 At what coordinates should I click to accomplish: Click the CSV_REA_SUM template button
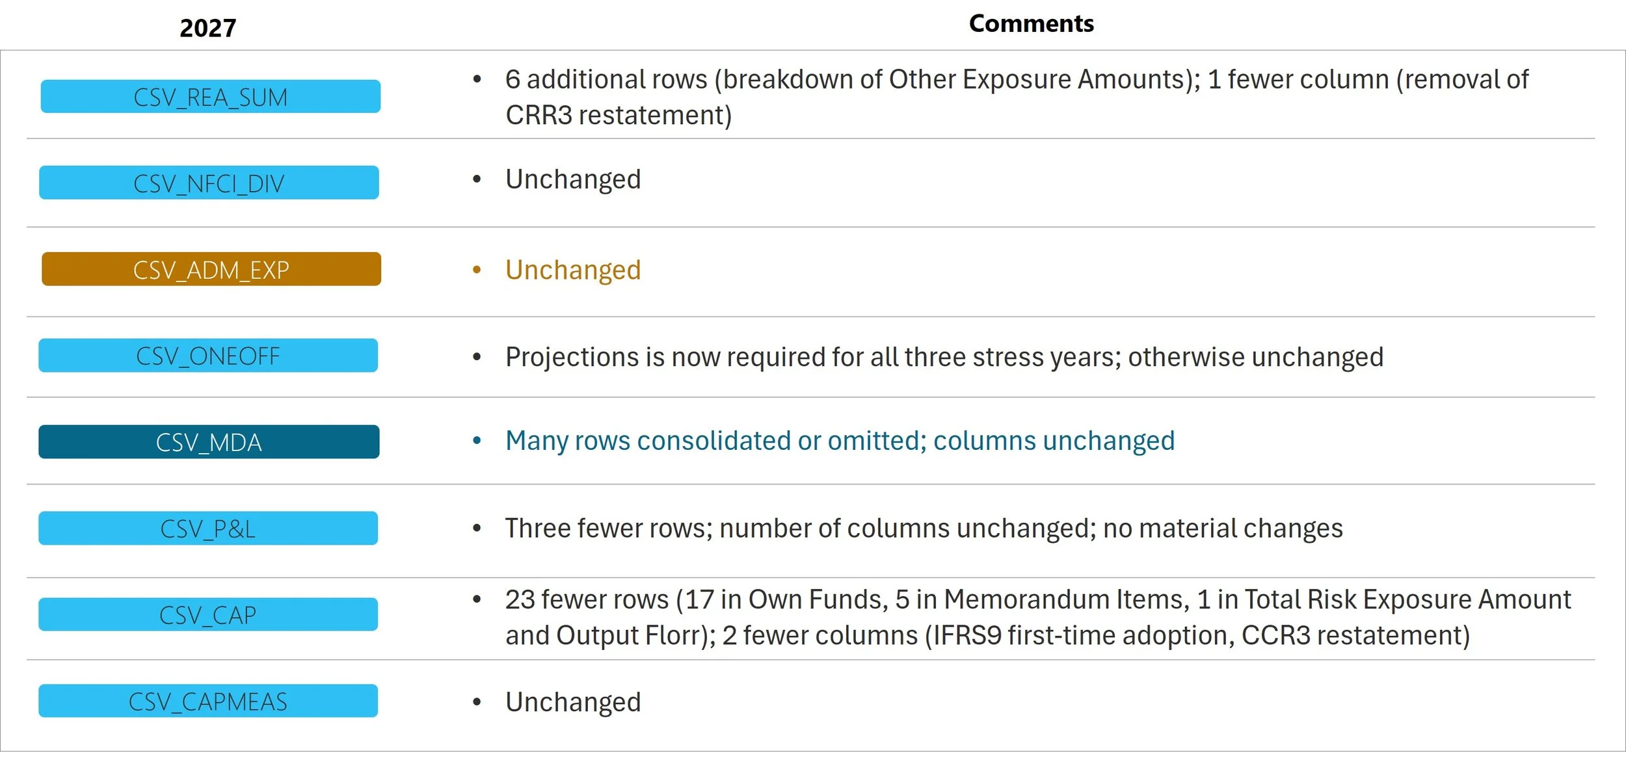(x=210, y=96)
